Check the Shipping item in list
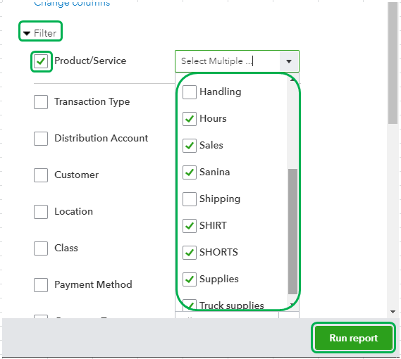The image size is (401, 359). pos(190,199)
